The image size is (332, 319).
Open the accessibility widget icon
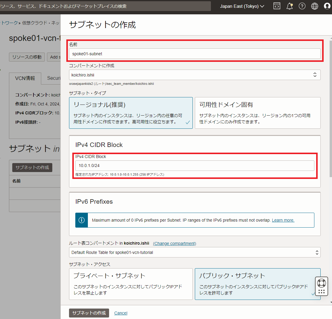(322, 286)
